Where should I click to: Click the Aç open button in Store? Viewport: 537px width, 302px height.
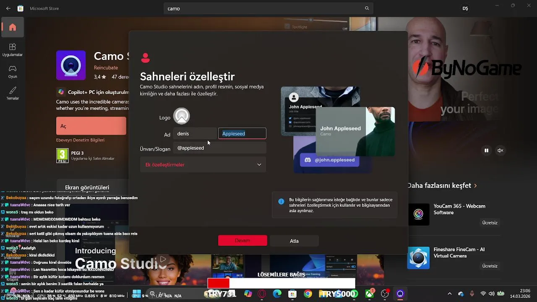click(x=91, y=126)
